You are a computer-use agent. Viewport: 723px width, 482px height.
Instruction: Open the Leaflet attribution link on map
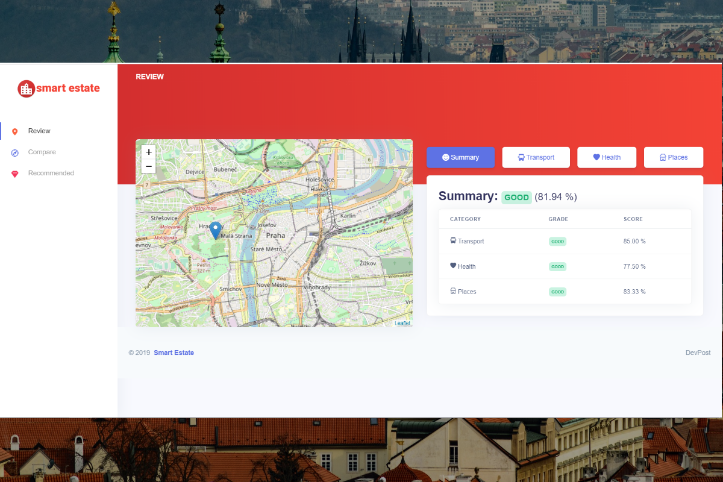pos(402,324)
